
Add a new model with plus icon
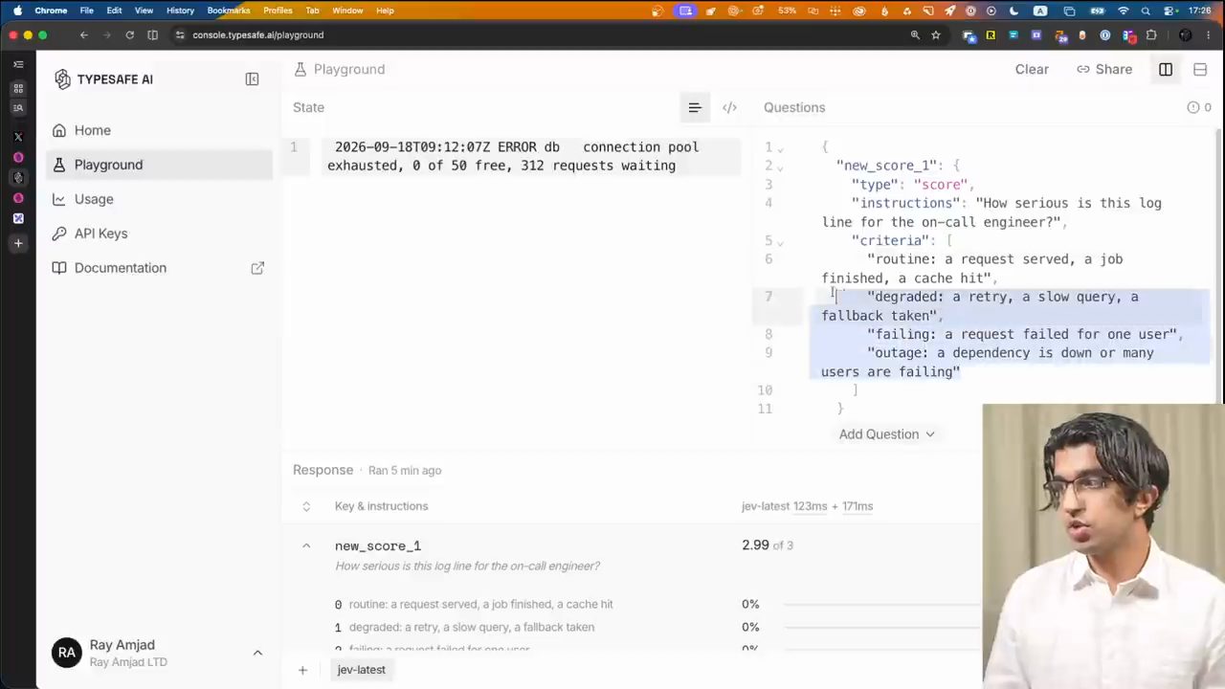point(302,670)
